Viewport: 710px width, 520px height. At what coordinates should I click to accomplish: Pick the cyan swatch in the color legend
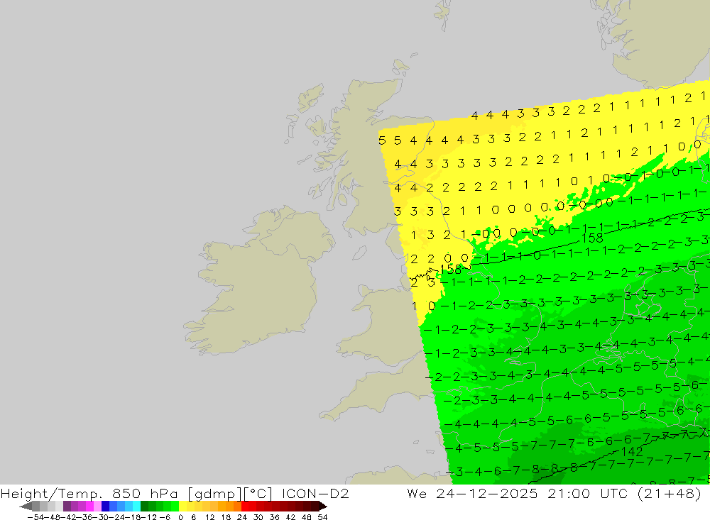[136, 506]
